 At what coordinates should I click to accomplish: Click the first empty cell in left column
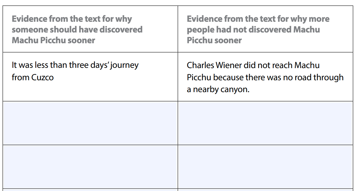[90, 123]
